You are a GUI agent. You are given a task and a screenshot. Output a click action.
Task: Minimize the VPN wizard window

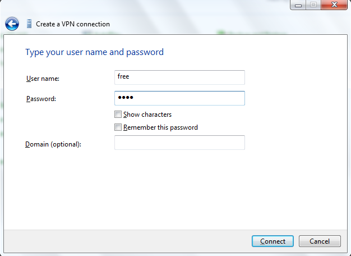click(x=298, y=5)
